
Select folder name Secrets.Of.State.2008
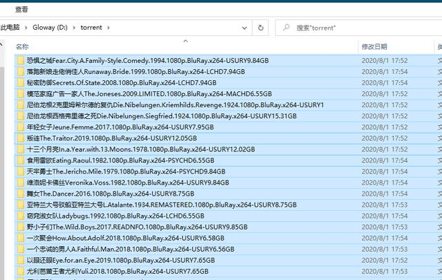[x=122, y=82]
